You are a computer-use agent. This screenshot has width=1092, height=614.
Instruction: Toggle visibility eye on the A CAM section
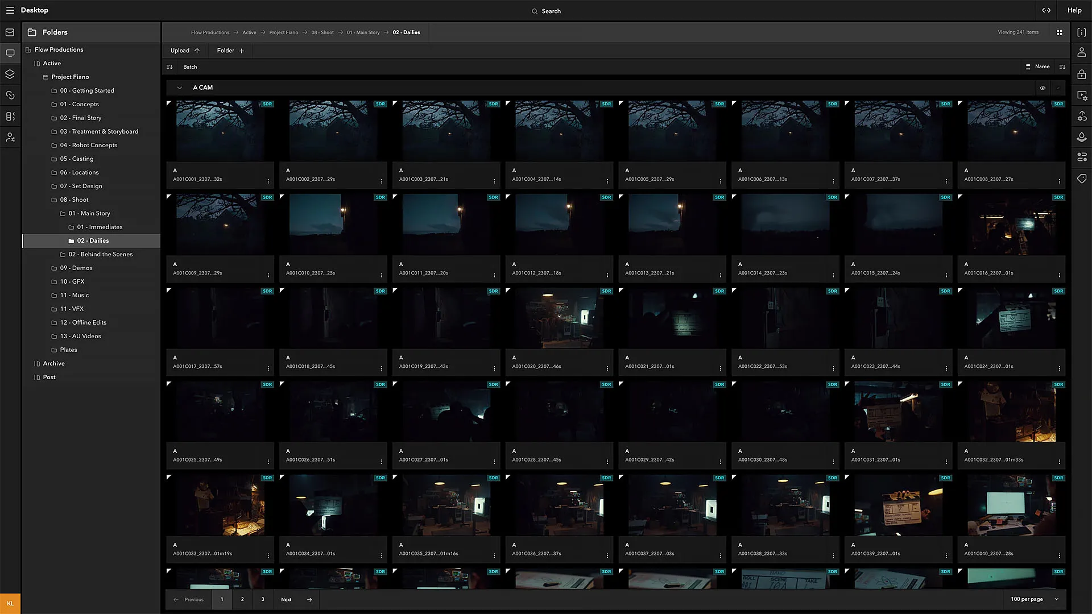1043,88
